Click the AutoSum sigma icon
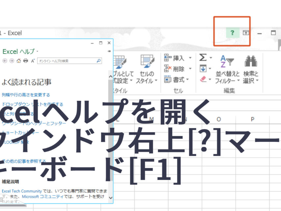This screenshot has width=281, height=211. coord(203,58)
